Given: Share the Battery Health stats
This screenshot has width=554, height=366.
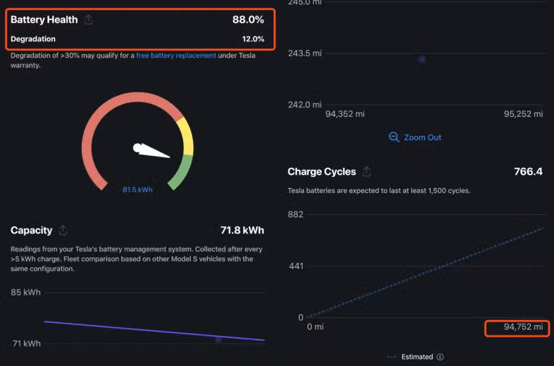Looking at the screenshot, I should click(89, 20).
